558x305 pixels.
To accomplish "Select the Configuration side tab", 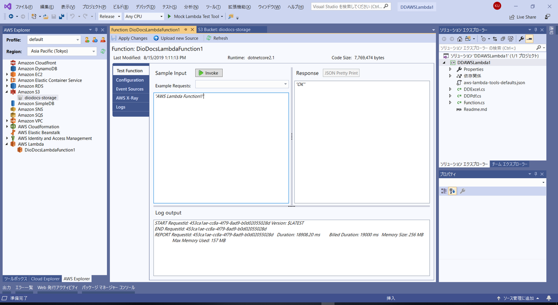I will 130,80.
